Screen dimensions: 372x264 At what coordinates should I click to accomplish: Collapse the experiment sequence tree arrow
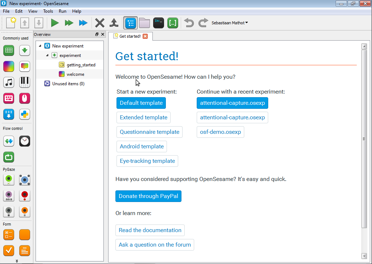coord(47,55)
